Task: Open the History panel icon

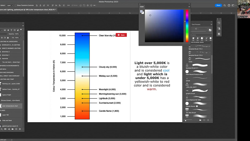Action: coord(219,23)
